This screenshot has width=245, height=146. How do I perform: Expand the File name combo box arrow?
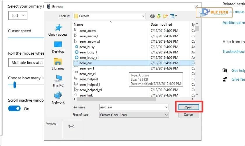pyautogui.click(x=166, y=107)
